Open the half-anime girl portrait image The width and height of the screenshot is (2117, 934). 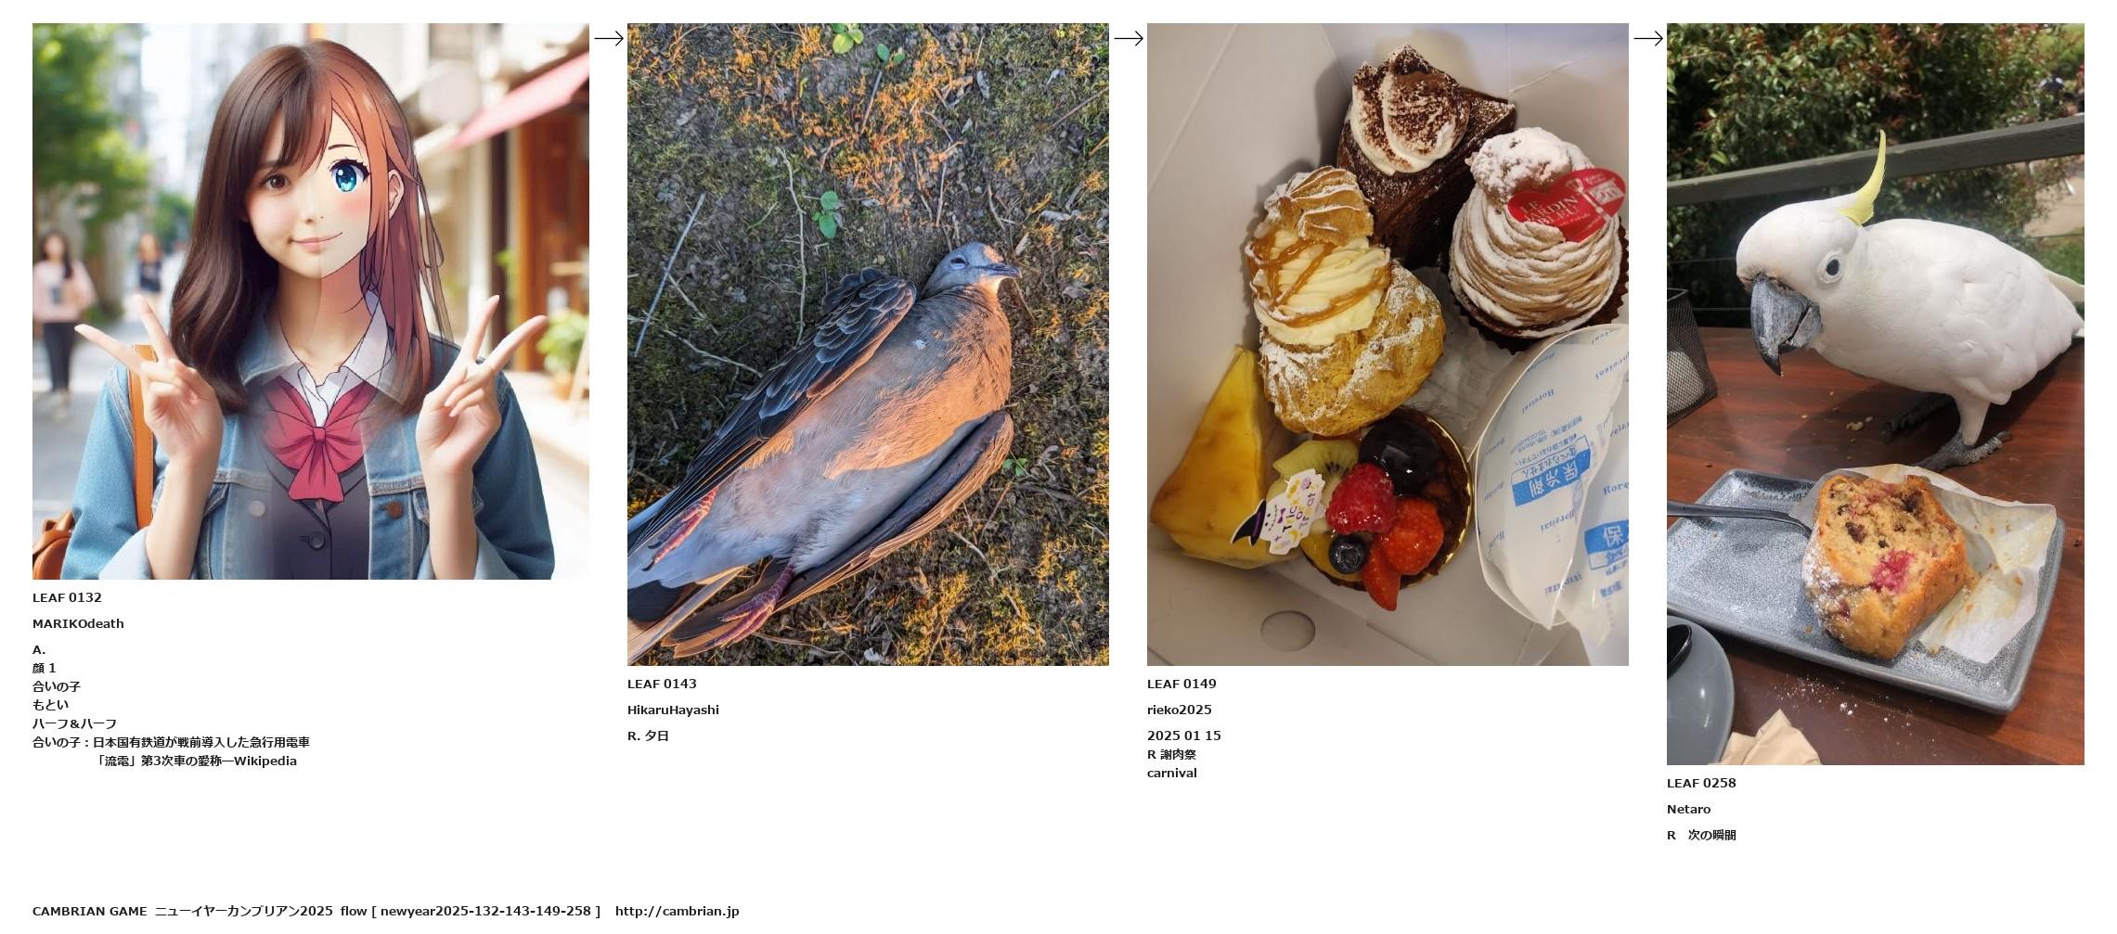click(311, 301)
